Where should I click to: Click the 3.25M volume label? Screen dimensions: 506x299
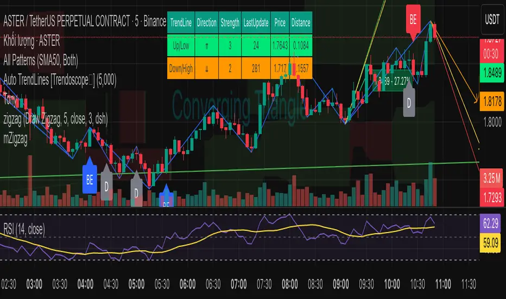(492, 178)
